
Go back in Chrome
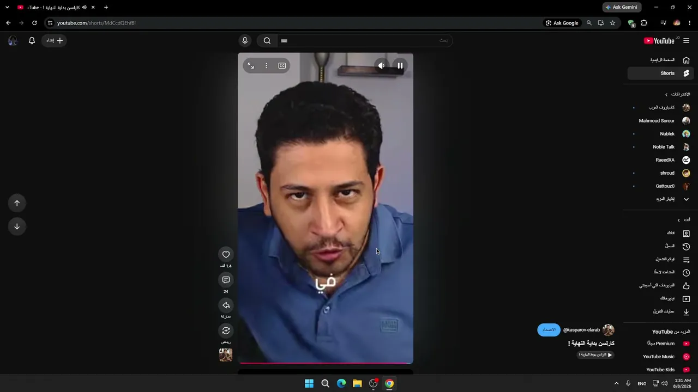tap(8, 23)
